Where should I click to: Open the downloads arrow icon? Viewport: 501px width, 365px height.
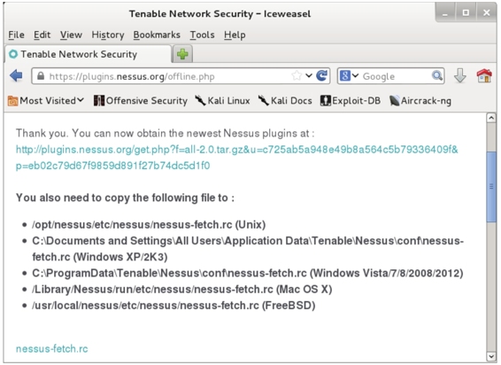tap(460, 76)
